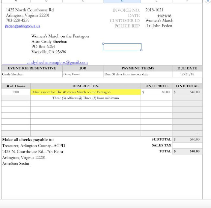Screen dimensions: 211x208
Task: Select the Due 30 days from invoice date cell
Action: (138, 74)
